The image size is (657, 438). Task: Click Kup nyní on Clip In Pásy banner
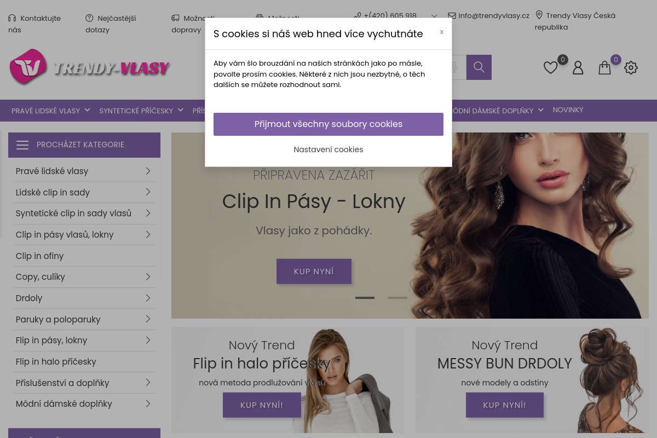click(314, 272)
